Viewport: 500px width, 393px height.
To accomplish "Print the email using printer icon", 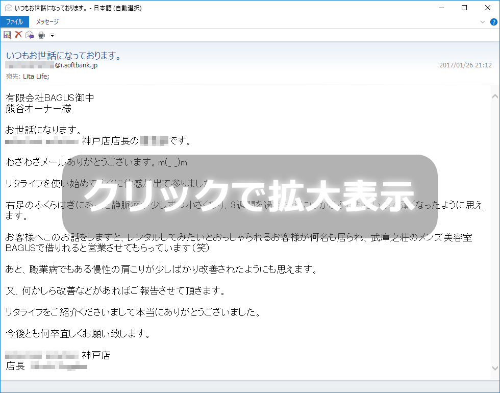I will coord(41,35).
